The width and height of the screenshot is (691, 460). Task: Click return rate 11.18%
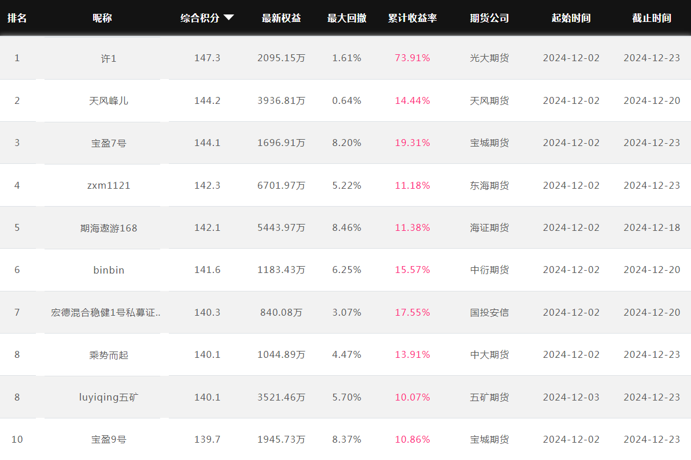(x=412, y=186)
